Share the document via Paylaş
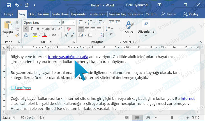The height and width of the screenshot is (121, 205). coord(191,14)
